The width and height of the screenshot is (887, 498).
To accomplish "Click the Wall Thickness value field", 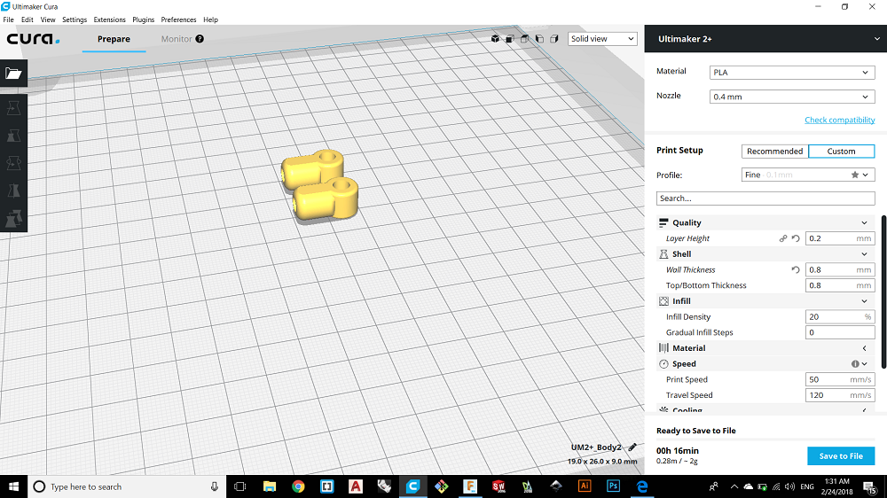I will coord(840,270).
